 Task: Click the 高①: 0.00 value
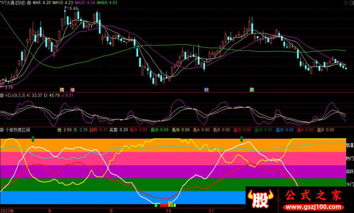pos(242,130)
